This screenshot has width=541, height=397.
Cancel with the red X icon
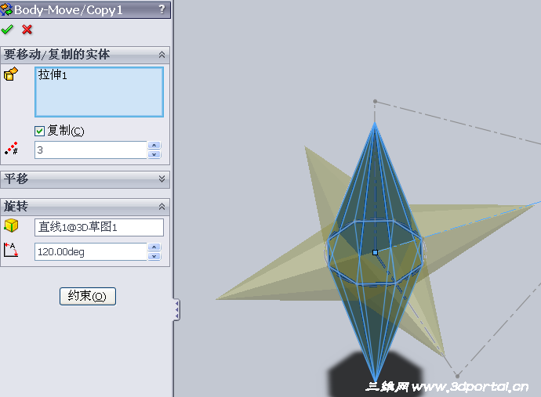click(27, 30)
